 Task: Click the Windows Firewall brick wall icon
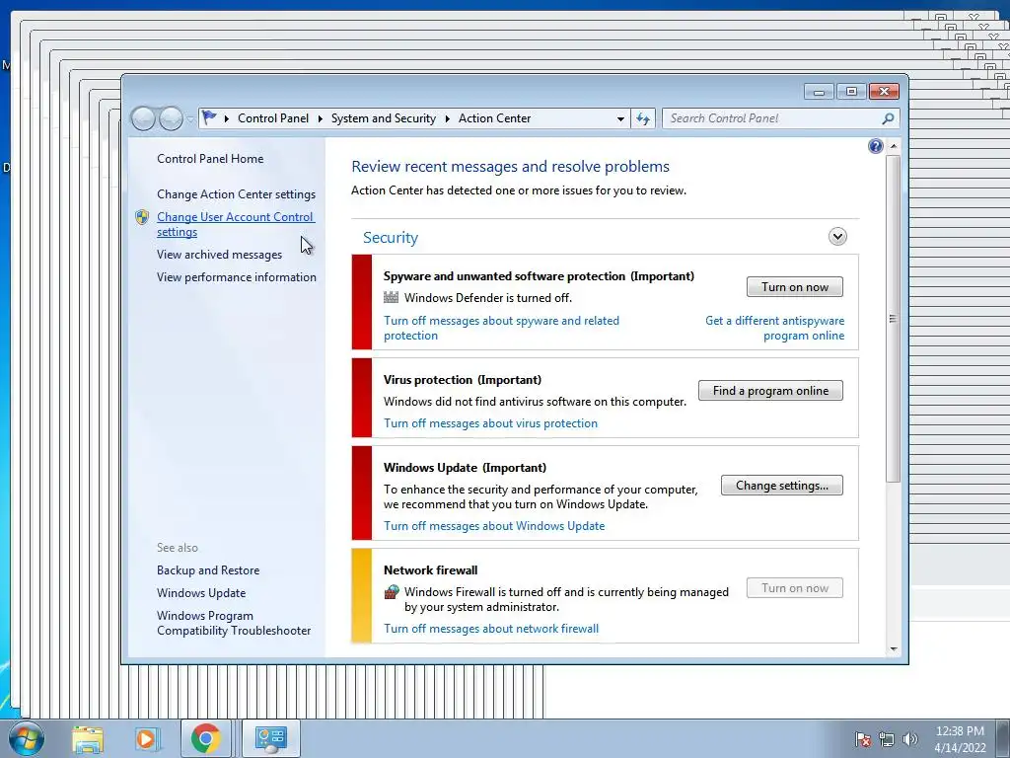click(x=391, y=592)
